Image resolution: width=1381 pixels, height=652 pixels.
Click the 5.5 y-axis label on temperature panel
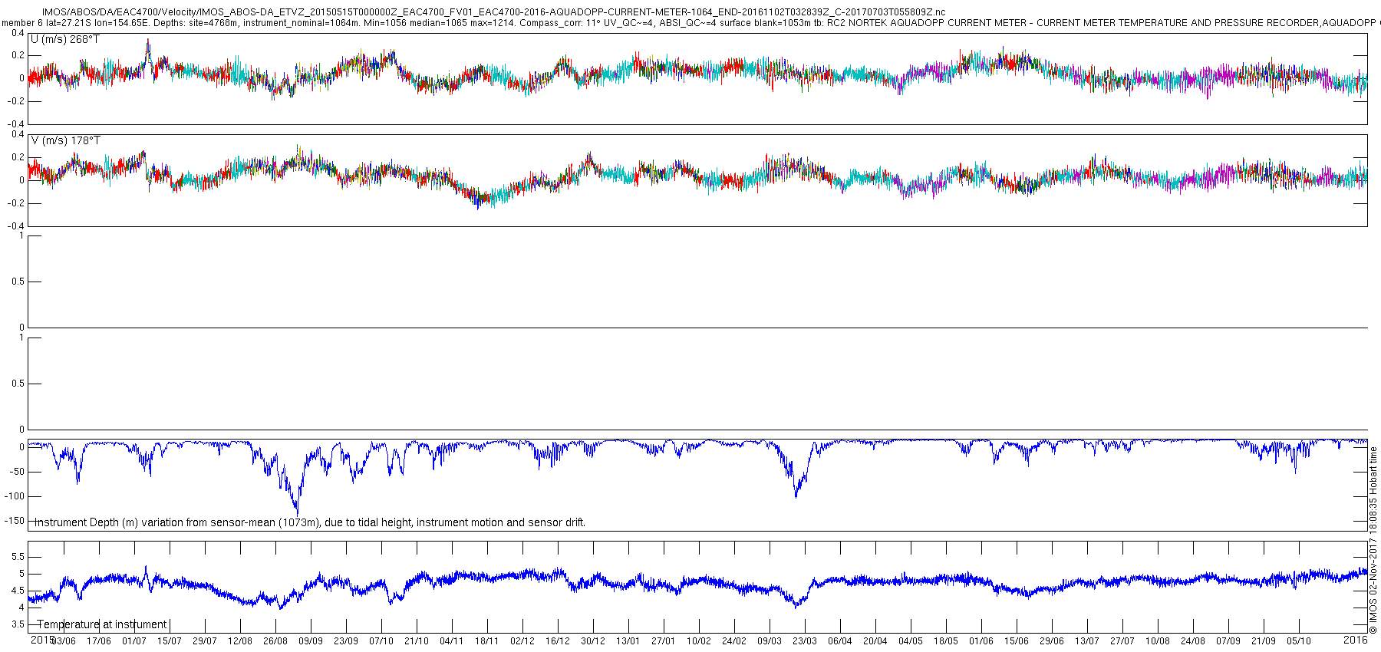pos(18,557)
